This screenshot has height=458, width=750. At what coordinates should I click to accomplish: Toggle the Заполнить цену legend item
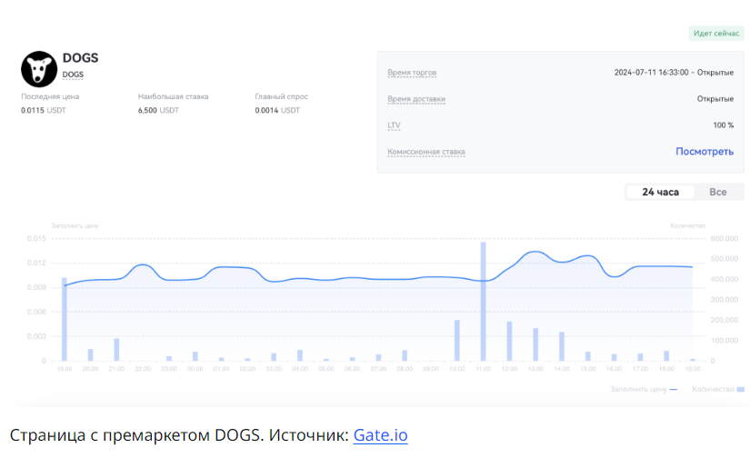click(644, 389)
